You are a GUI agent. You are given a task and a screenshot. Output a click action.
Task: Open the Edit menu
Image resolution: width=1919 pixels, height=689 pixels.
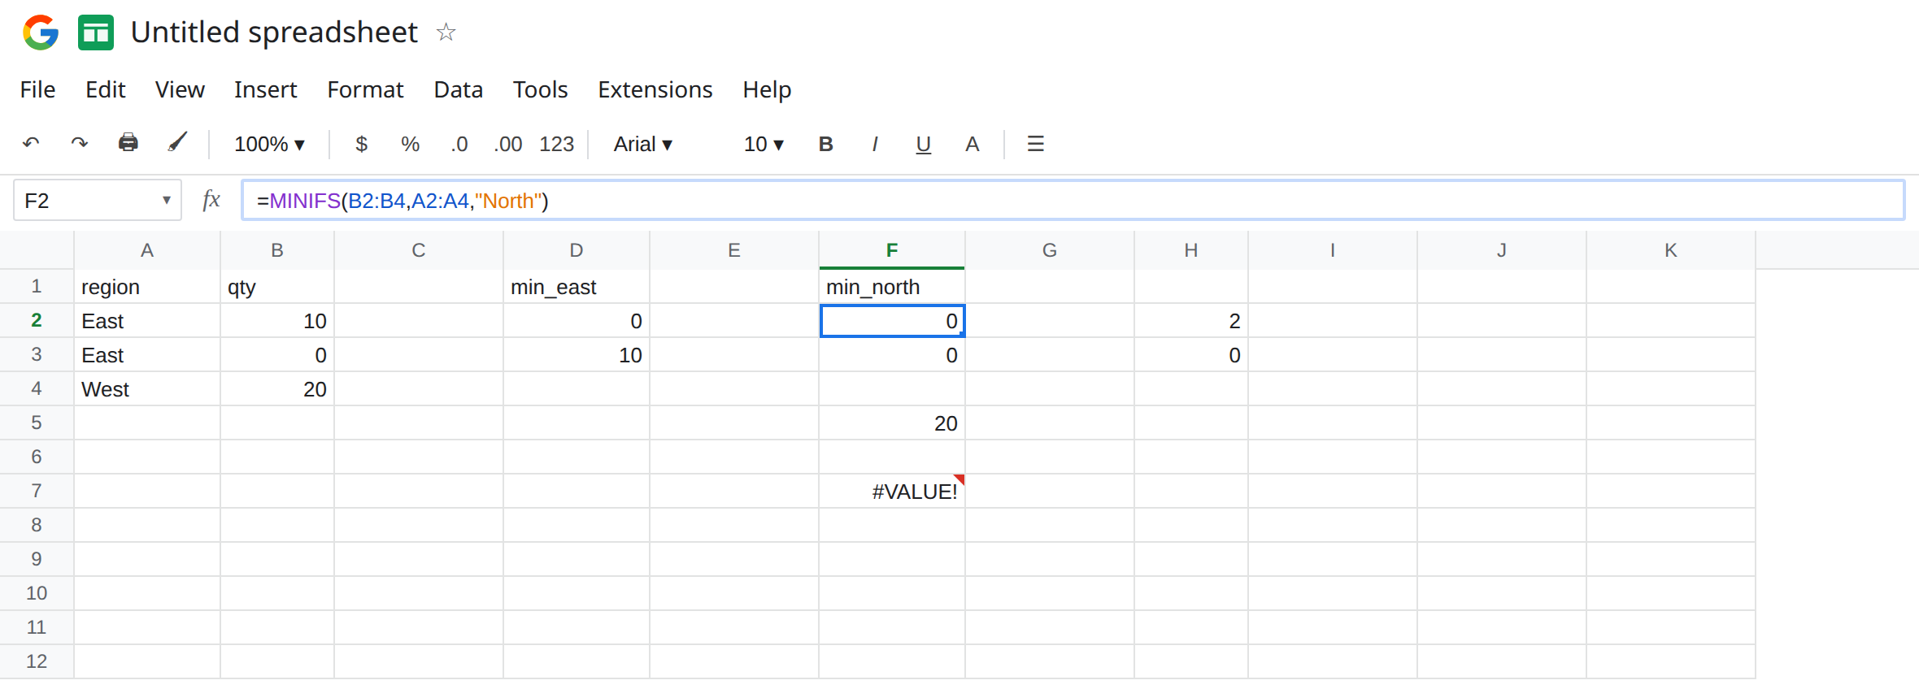(x=105, y=89)
